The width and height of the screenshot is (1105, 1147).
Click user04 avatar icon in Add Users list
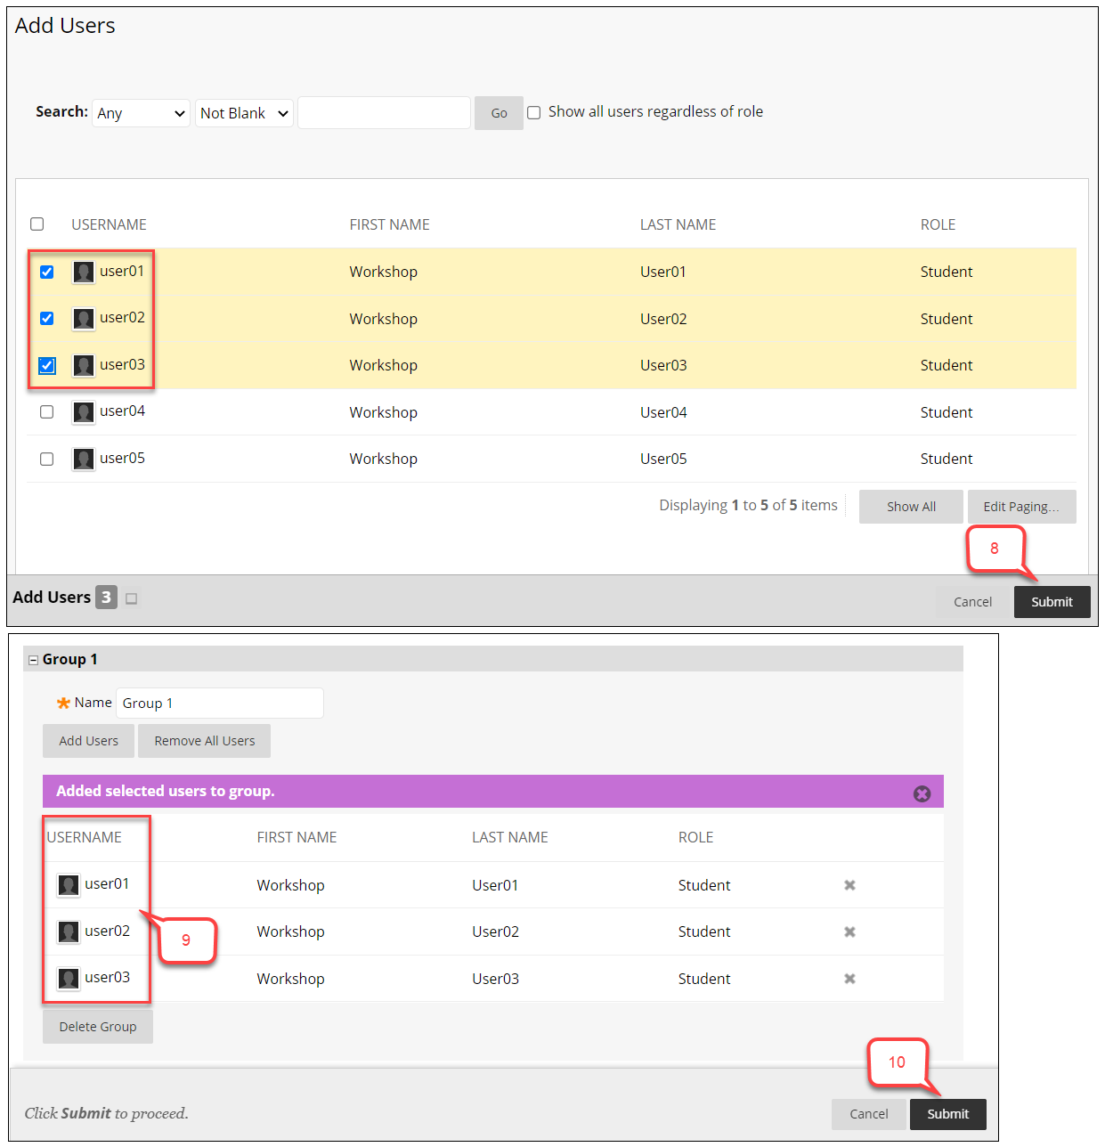[x=84, y=412]
